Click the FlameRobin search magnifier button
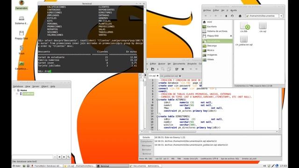 69,157
